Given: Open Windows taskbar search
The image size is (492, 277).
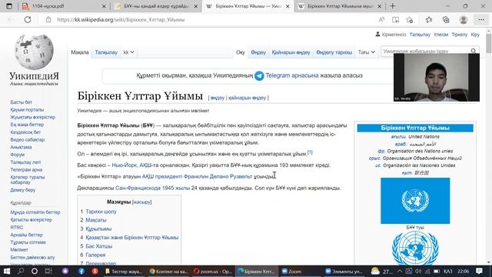Looking at the screenshot, I should pyautogui.click(x=21, y=271).
